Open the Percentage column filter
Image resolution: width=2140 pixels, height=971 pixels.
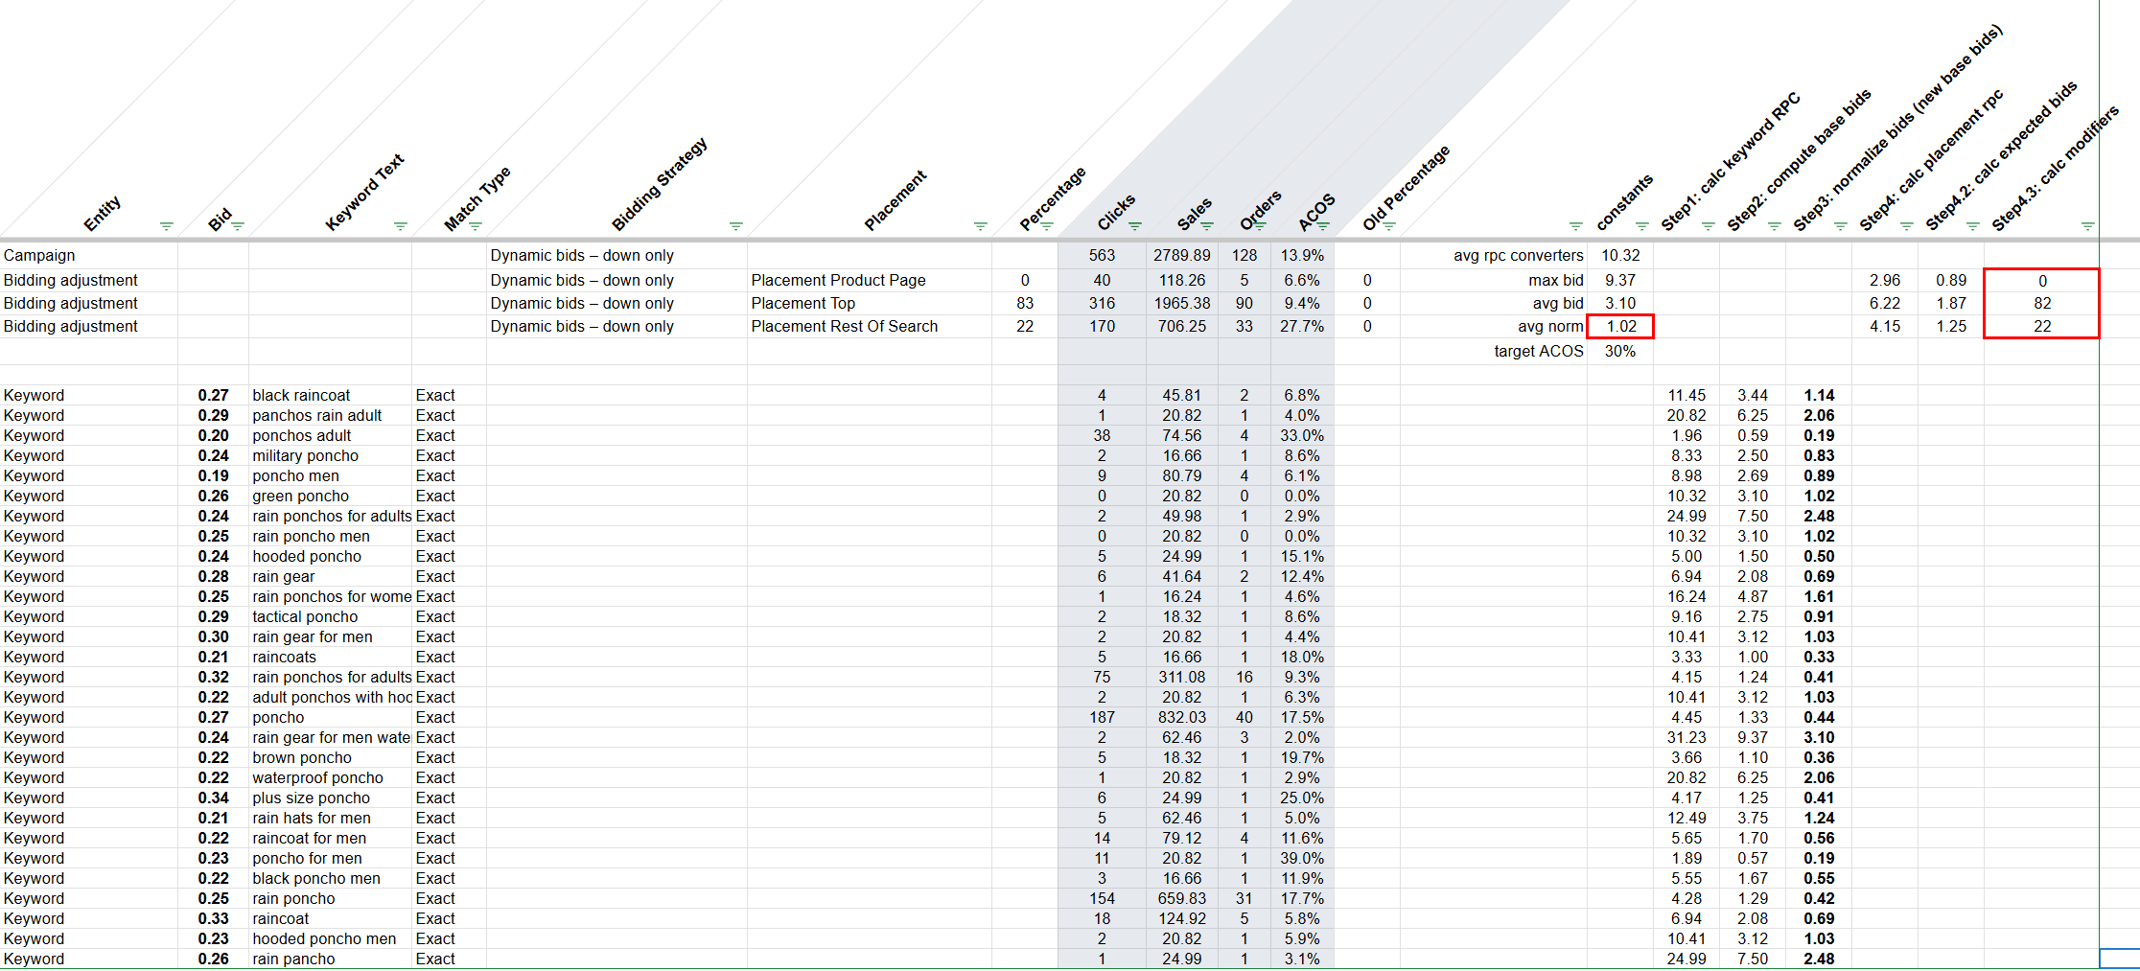(1046, 226)
